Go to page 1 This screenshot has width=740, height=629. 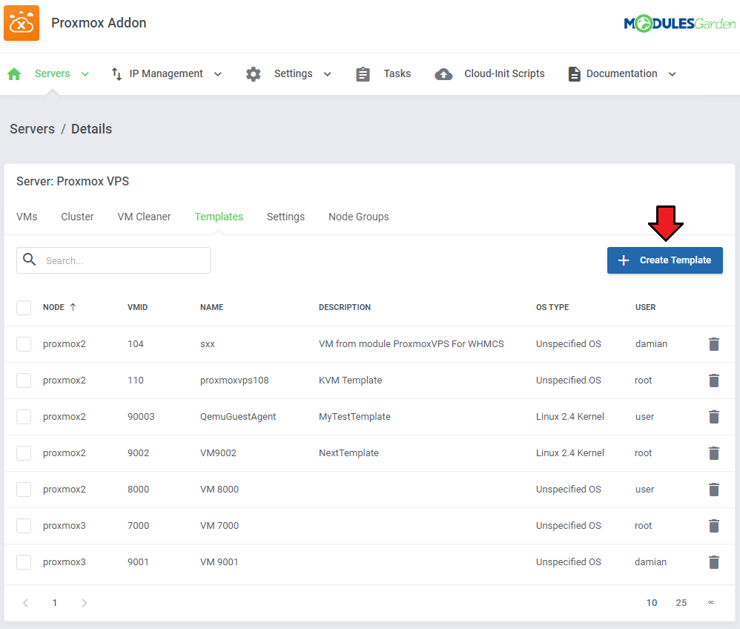55,603
